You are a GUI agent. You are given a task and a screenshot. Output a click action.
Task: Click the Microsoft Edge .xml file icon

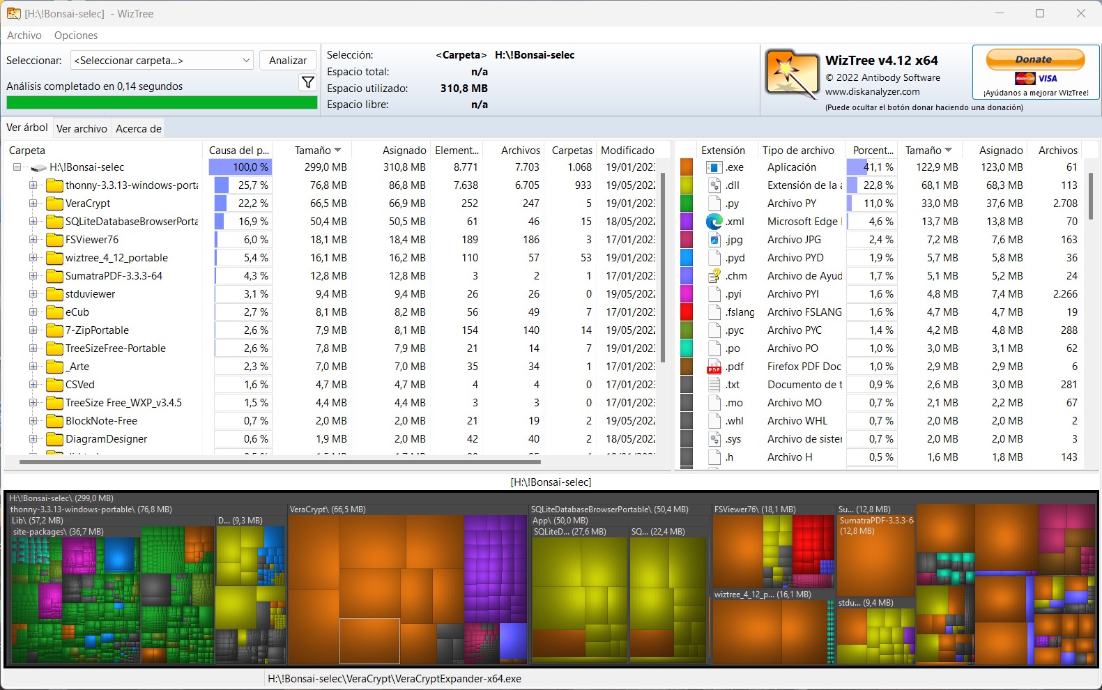point(714,222)
